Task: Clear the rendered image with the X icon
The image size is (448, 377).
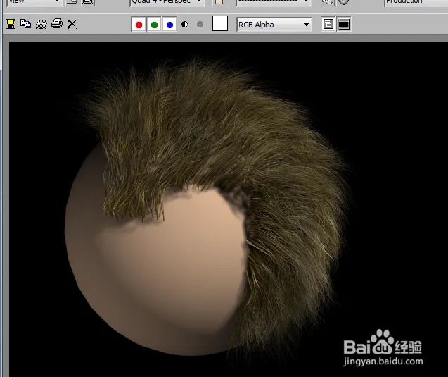Action: 72,24
